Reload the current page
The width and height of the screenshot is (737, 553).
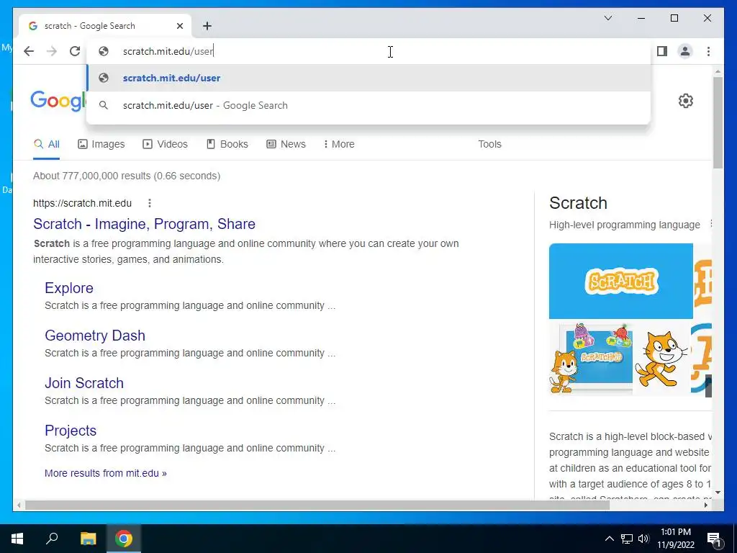point(75,51)
